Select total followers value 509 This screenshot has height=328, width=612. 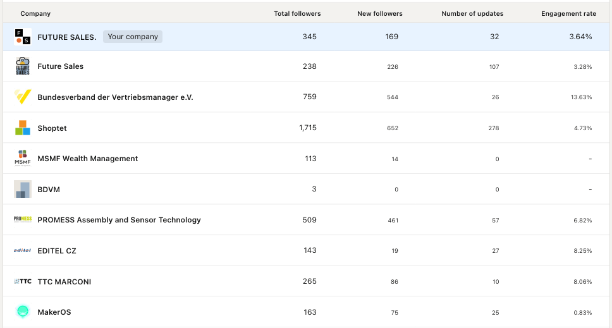[310, 220]
